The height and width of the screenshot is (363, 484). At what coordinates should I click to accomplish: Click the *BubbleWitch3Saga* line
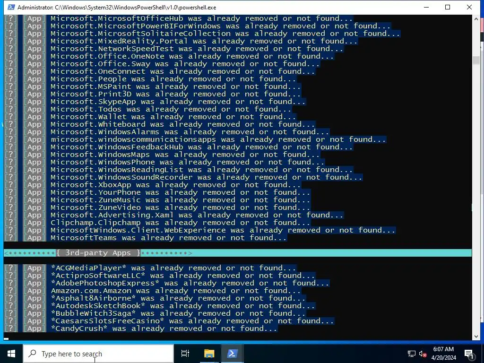[155, 313]
